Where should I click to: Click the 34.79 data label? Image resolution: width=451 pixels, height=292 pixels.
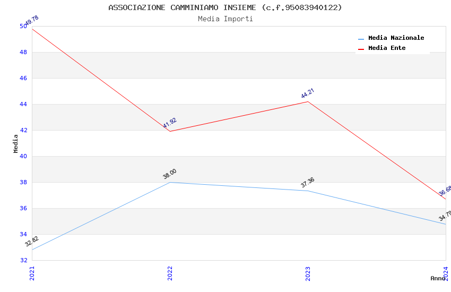[445, 216]
